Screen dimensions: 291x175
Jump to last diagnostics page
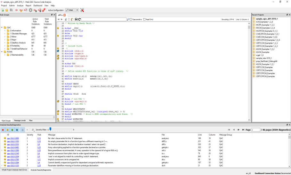[x=243, y=130]
